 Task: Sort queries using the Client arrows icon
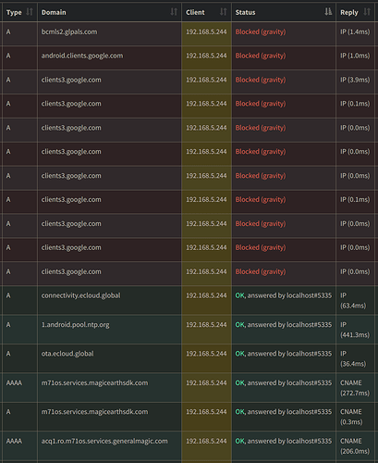(224, 12)
